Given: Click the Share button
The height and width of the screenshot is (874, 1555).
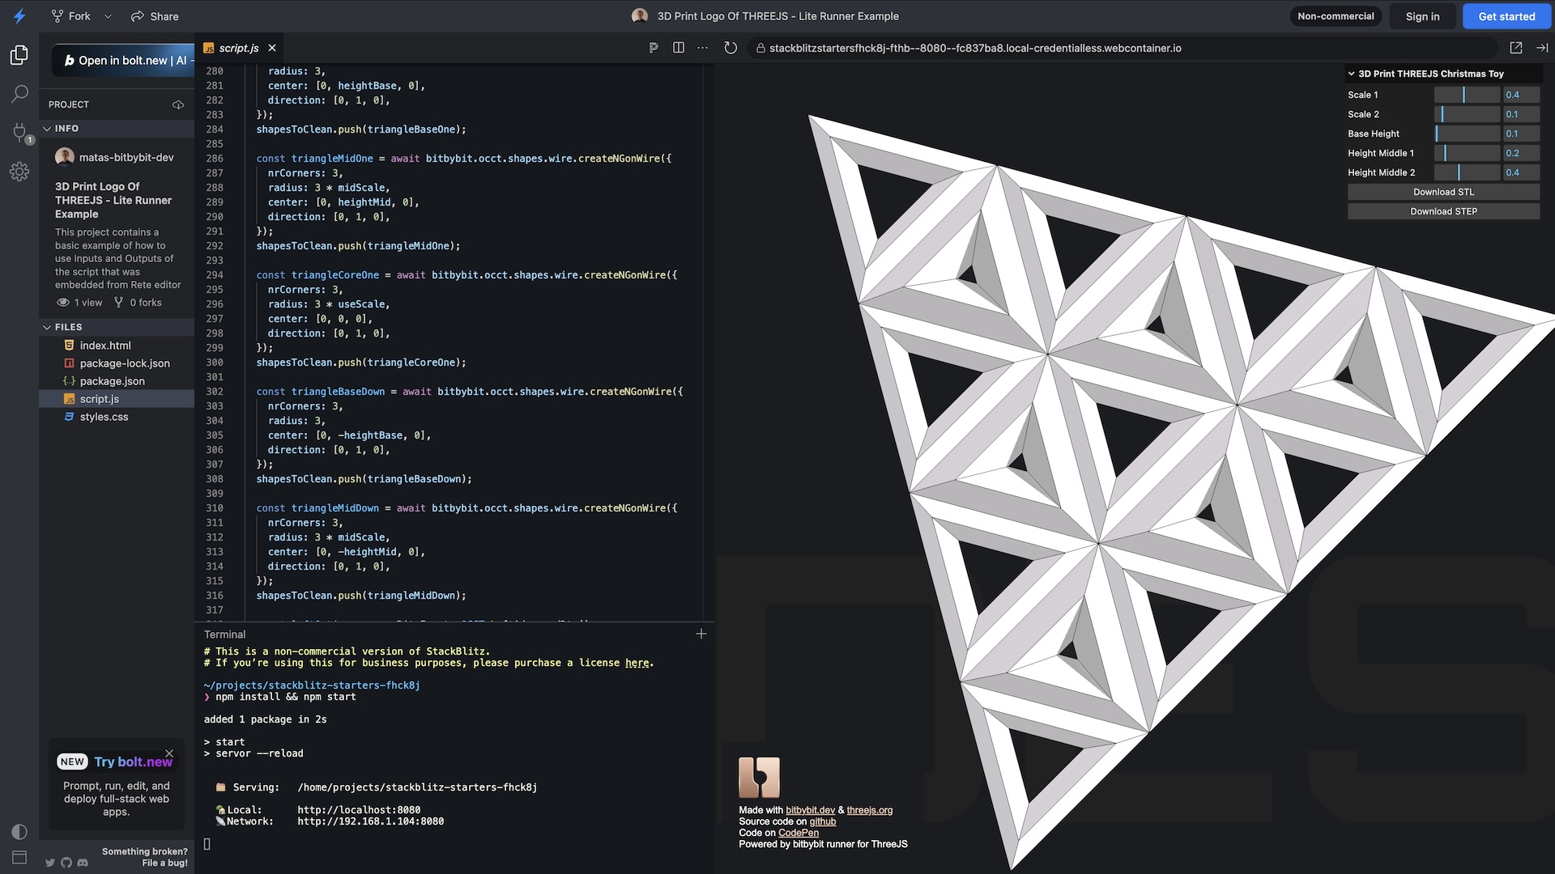Looking at the screenshot, I should [155, 16].
